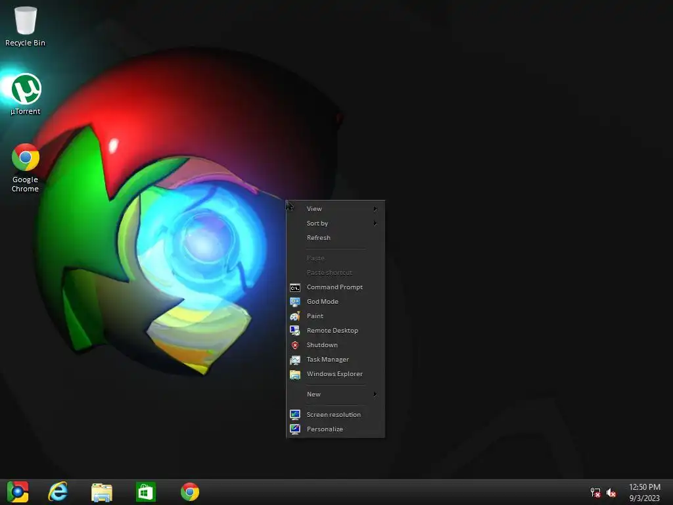Image resolution: width=673 pixels, height=505 pixels.
Task: Click the God Mode icon in the context menu
Action: click(295, 302)
